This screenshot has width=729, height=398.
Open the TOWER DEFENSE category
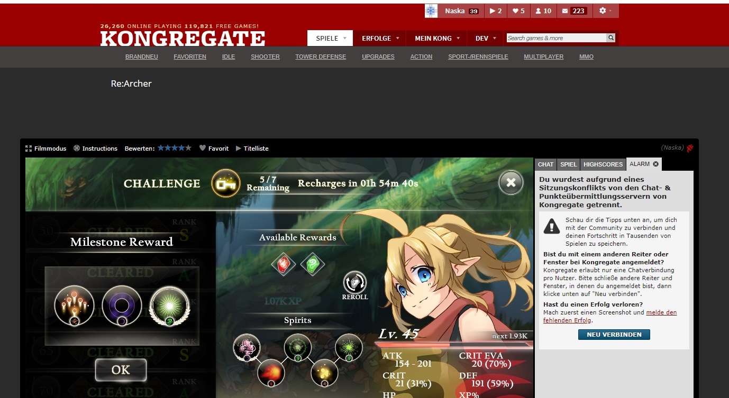coord(321,57)
